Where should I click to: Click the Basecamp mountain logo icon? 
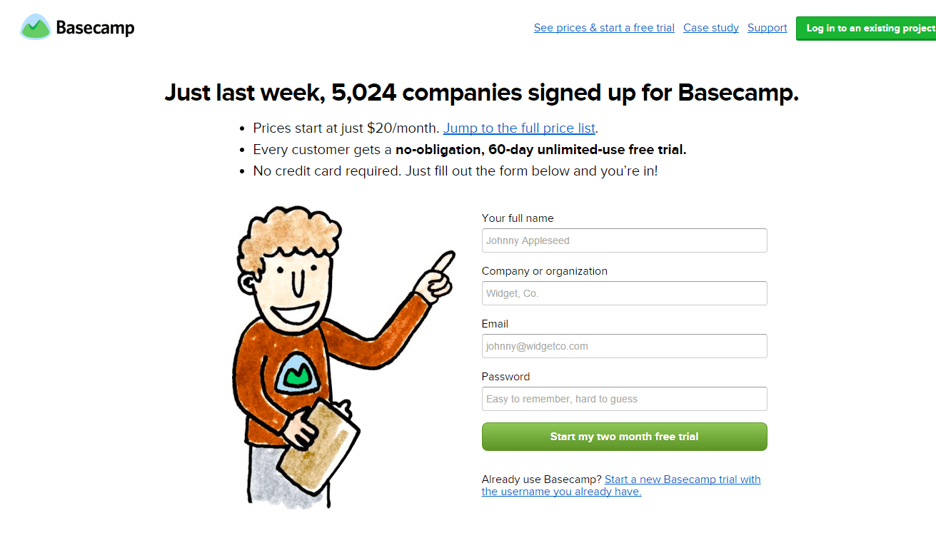pos(36,27)
